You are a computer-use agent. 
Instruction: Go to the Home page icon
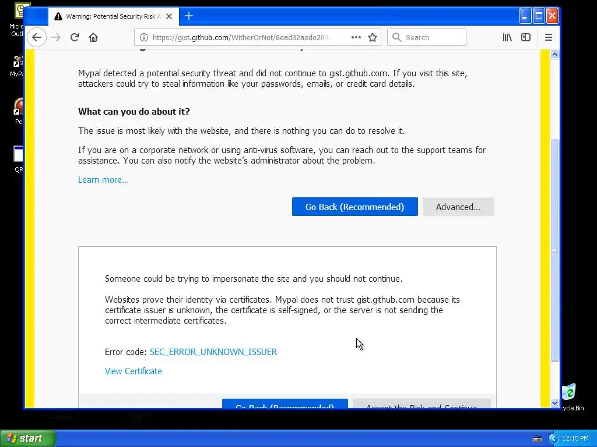(x=93, y=37)
